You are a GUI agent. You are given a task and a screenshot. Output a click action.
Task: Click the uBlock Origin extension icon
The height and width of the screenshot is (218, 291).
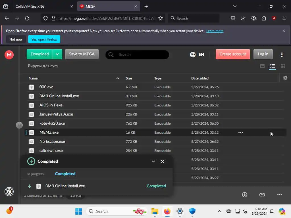pyautogui.click(x=274, y=18)
